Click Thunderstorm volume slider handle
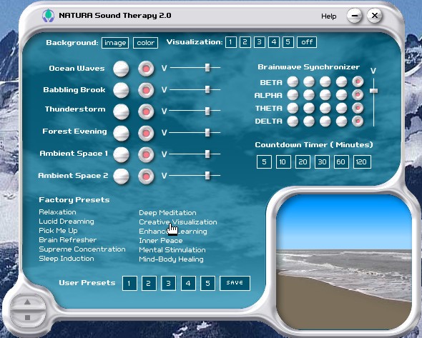Viewport: 422px width, 338px height. coord(207,111)
